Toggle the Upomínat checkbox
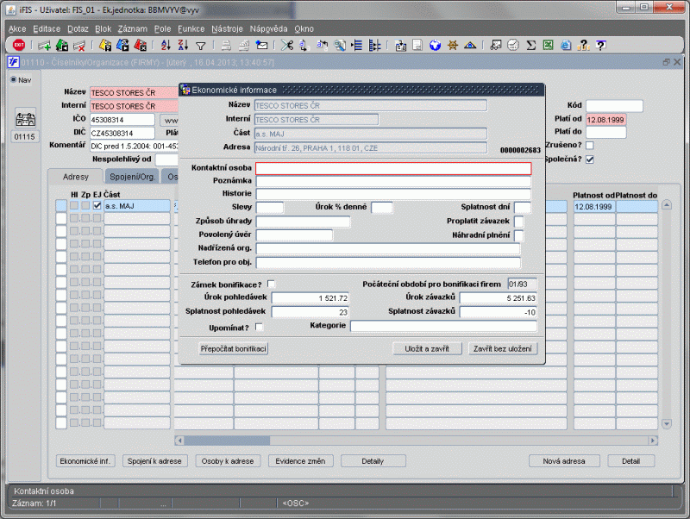This screenshot has width=690, height=519. [260, 327]
